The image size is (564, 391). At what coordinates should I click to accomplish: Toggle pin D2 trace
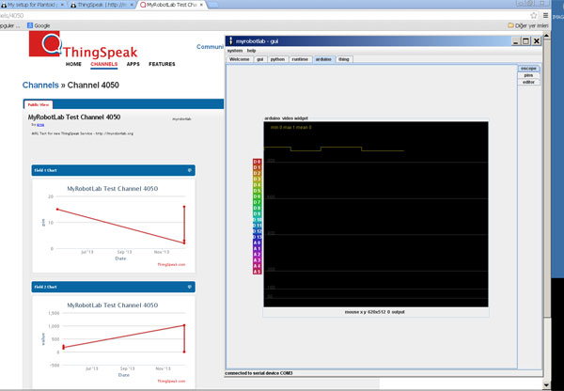[x=257, y=173]
